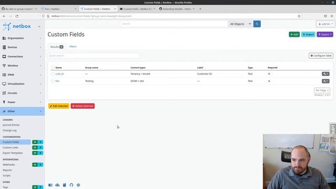Add an export template with the green plus
Image resolution: width=336 pixels, height=189 pixels.
click(x=35, y=153)
